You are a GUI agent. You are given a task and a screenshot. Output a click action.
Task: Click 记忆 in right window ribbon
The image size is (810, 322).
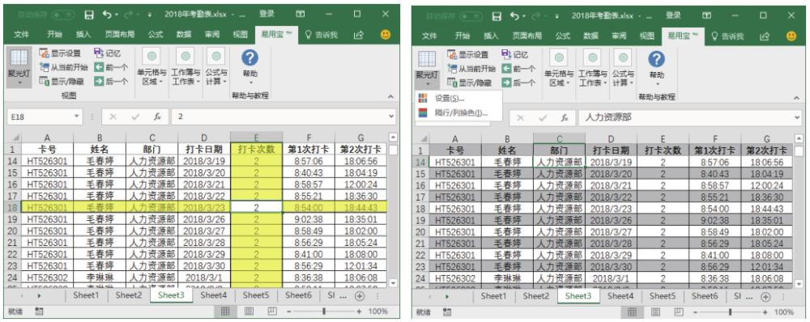(x=514, y=54)
